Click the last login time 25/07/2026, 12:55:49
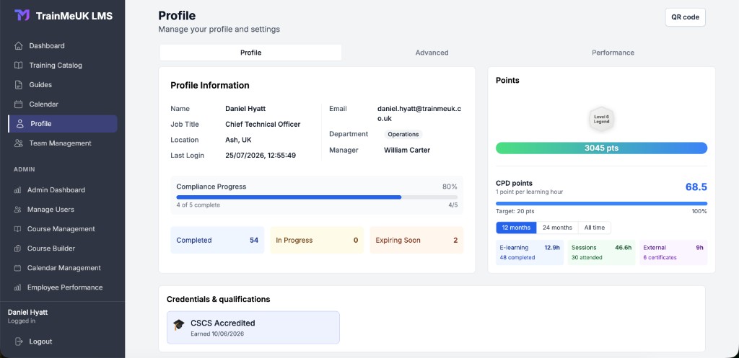 261,156
